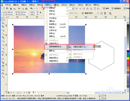130x101 pixels.
Task: Choose 放置在容器中 from submenu
Action: (x=81, y=47)
